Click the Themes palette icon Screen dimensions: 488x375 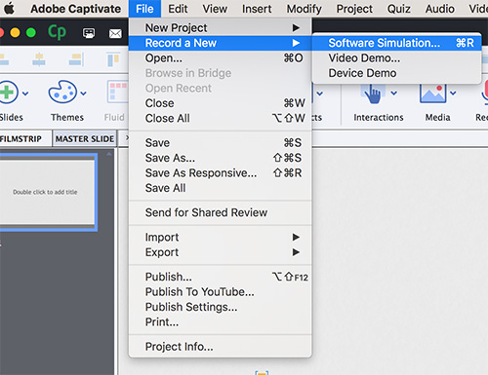pos(62,92)
